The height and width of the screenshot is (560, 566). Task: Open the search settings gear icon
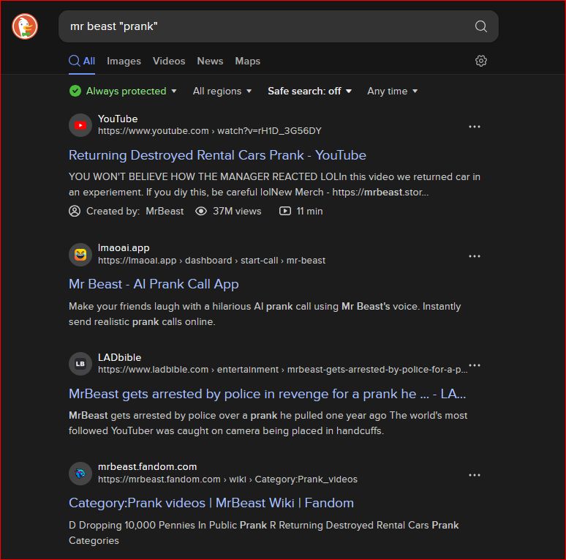tap(480, 61)
